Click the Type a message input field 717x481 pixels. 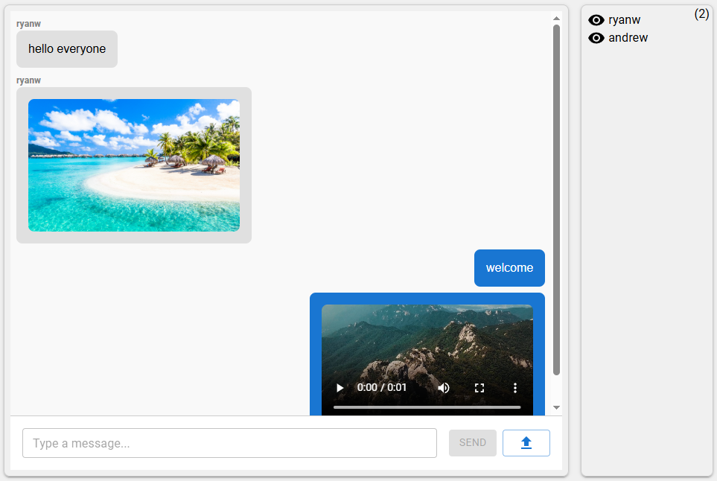coord(229,443)
